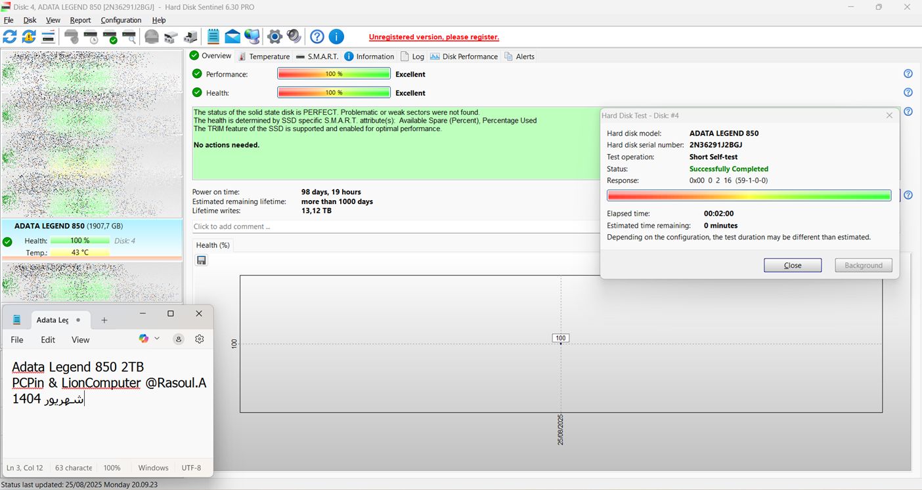922x490 pixels.
Task: Switch to the Overview tab
Action: point(210,56)
